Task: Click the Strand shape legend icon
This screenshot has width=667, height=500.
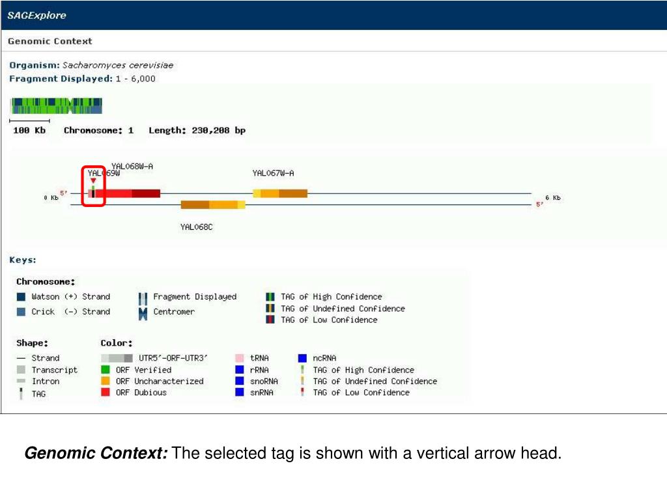Action: pyautogui.click(x=21, y=359)
